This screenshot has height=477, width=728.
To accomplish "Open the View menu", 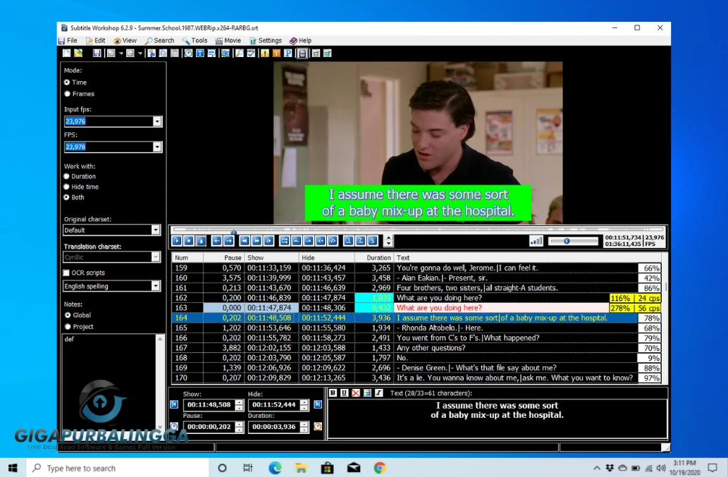I will 125,40.
